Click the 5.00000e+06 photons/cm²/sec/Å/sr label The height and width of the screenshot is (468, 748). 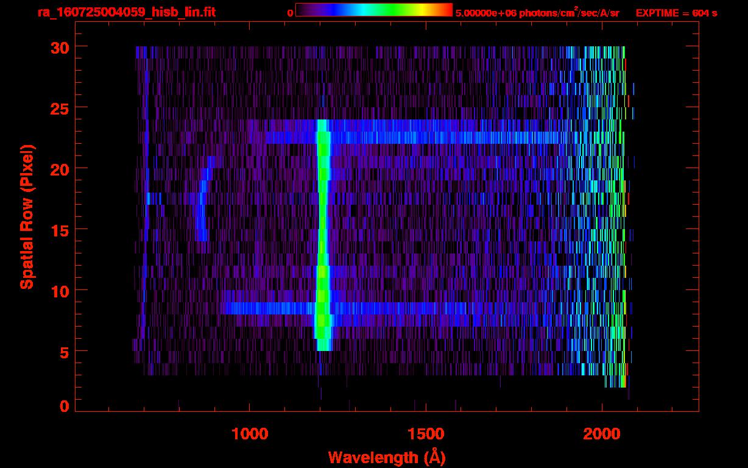[x=538, y=12]
